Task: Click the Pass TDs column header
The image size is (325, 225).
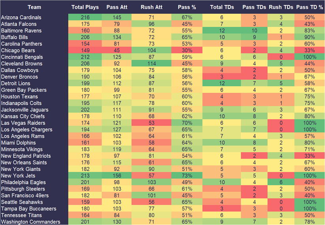Action: pos(254,7)
